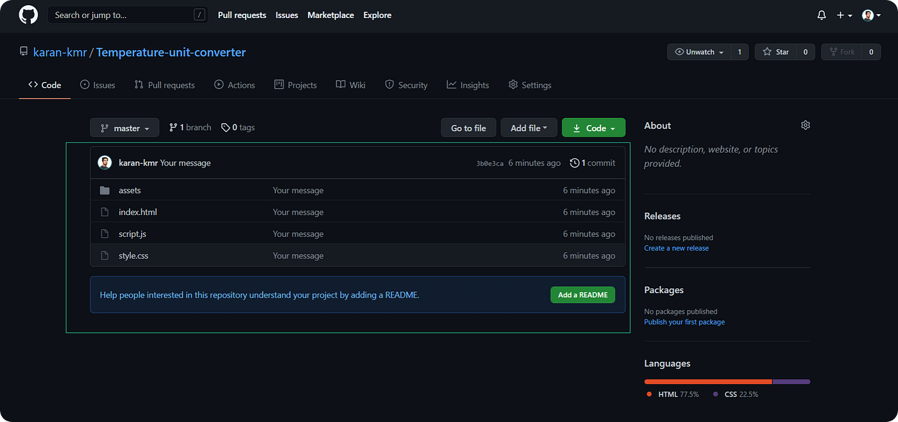
Task: Open the karan-kmr owner link
Action: 60,52
